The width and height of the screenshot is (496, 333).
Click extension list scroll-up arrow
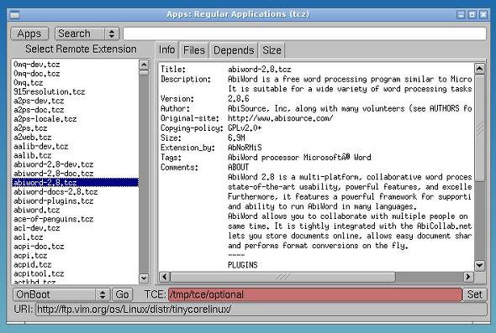pos(144,65)
